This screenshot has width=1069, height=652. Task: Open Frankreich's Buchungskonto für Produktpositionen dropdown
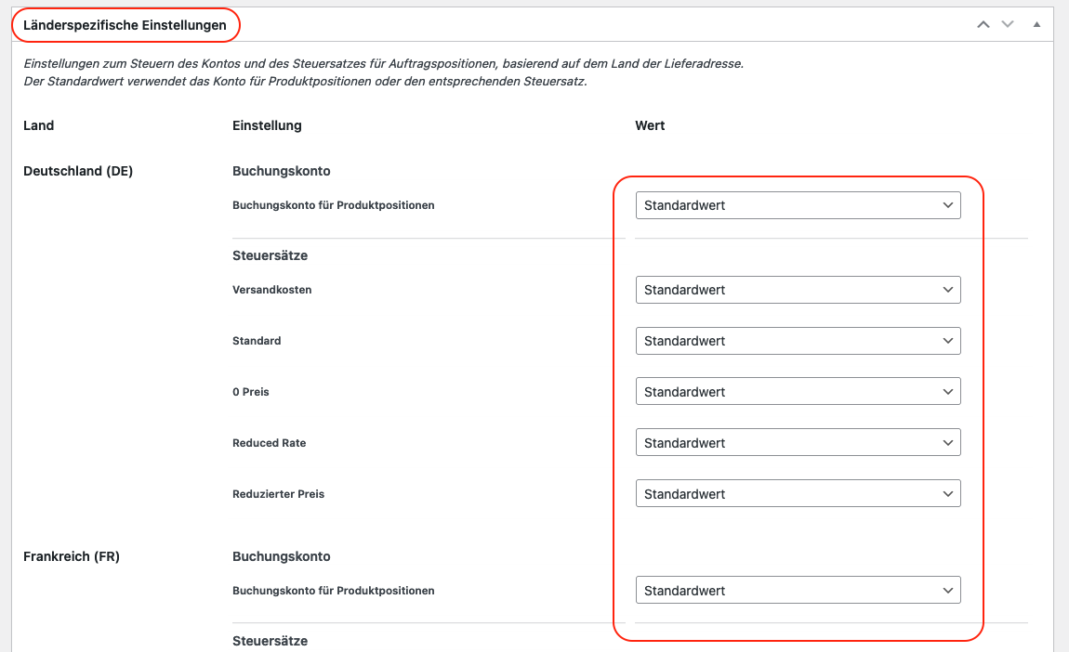pos(798,590)
